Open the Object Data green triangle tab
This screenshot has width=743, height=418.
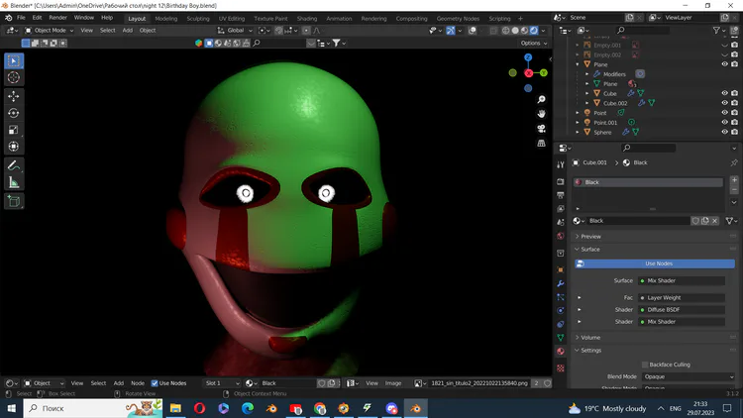(561, 338)
